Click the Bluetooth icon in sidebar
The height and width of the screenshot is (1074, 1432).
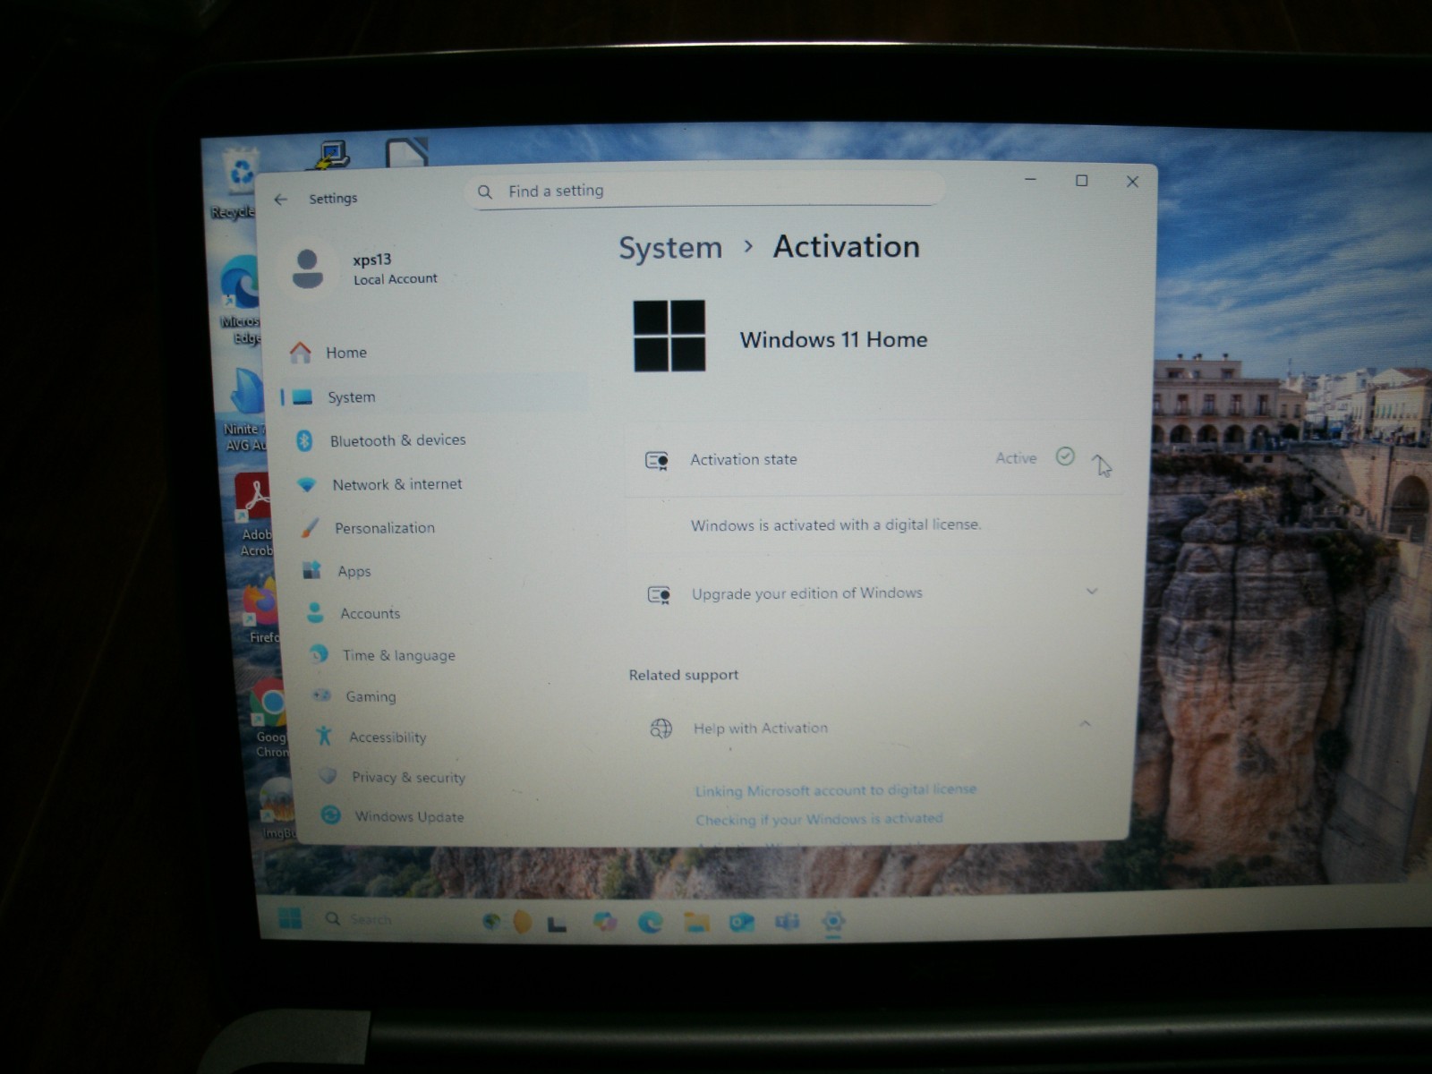(304, 440)
